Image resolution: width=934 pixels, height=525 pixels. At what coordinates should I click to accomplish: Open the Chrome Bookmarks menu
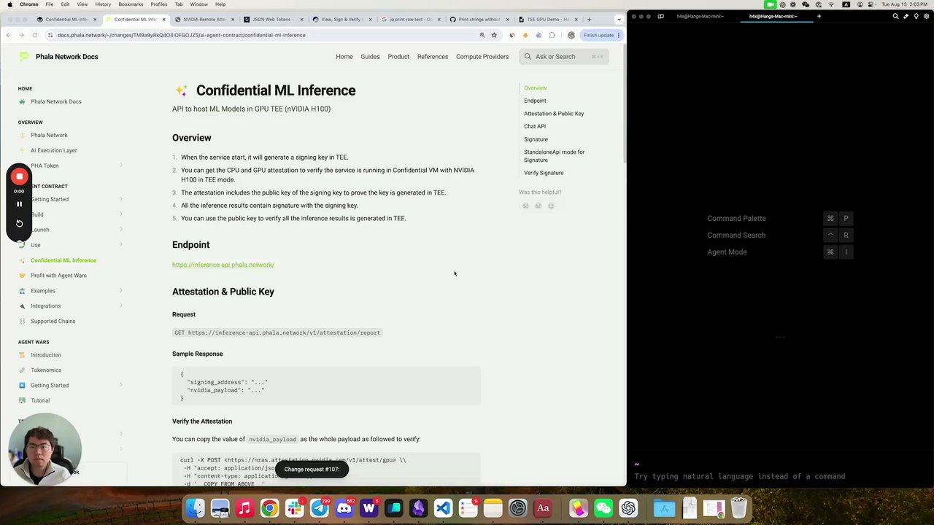click(131, 4)
